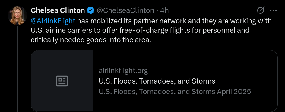Click the blue verified badge
The image size is (285, 112).
[x=90, y=11]
